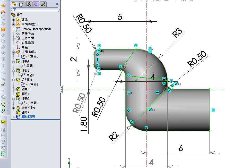Select Material <not specified> item
The height and width of the screenshot is (168, 225).
pyautogui.click(x=34, y=29)
